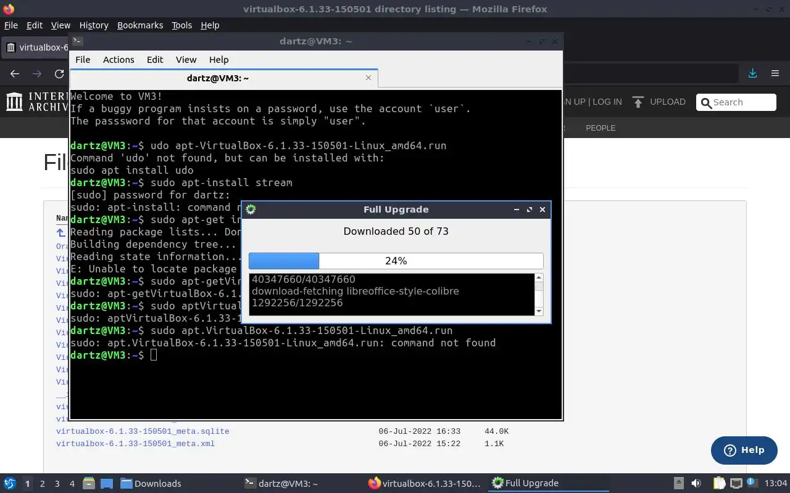Close the dartz@VM3 terminal tab
790x493 pixels.
coord(368,78)
